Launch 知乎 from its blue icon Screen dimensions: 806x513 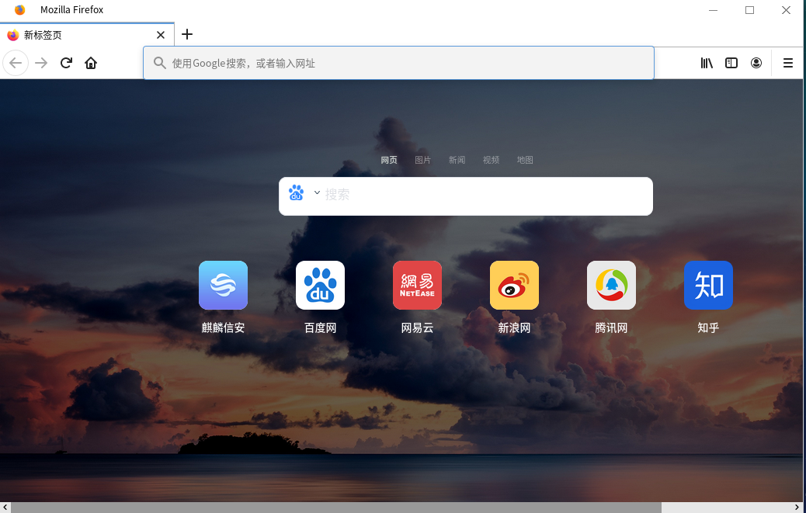pyautogui.click(x=708, y=285)
